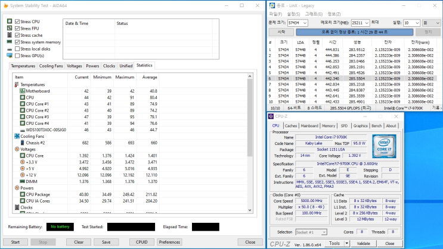Open the LinX run count dropdown 10
The image size is (443, 249).
(x=417, y=23)
